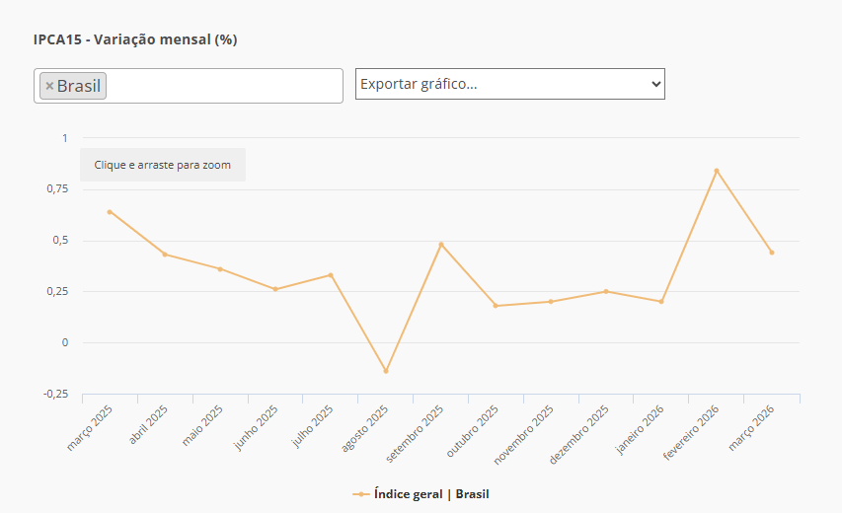Screen dimensions: 842x513
Task: Toggle the Índice geral | Brasil legend series
Action: (x=430, y=494)
